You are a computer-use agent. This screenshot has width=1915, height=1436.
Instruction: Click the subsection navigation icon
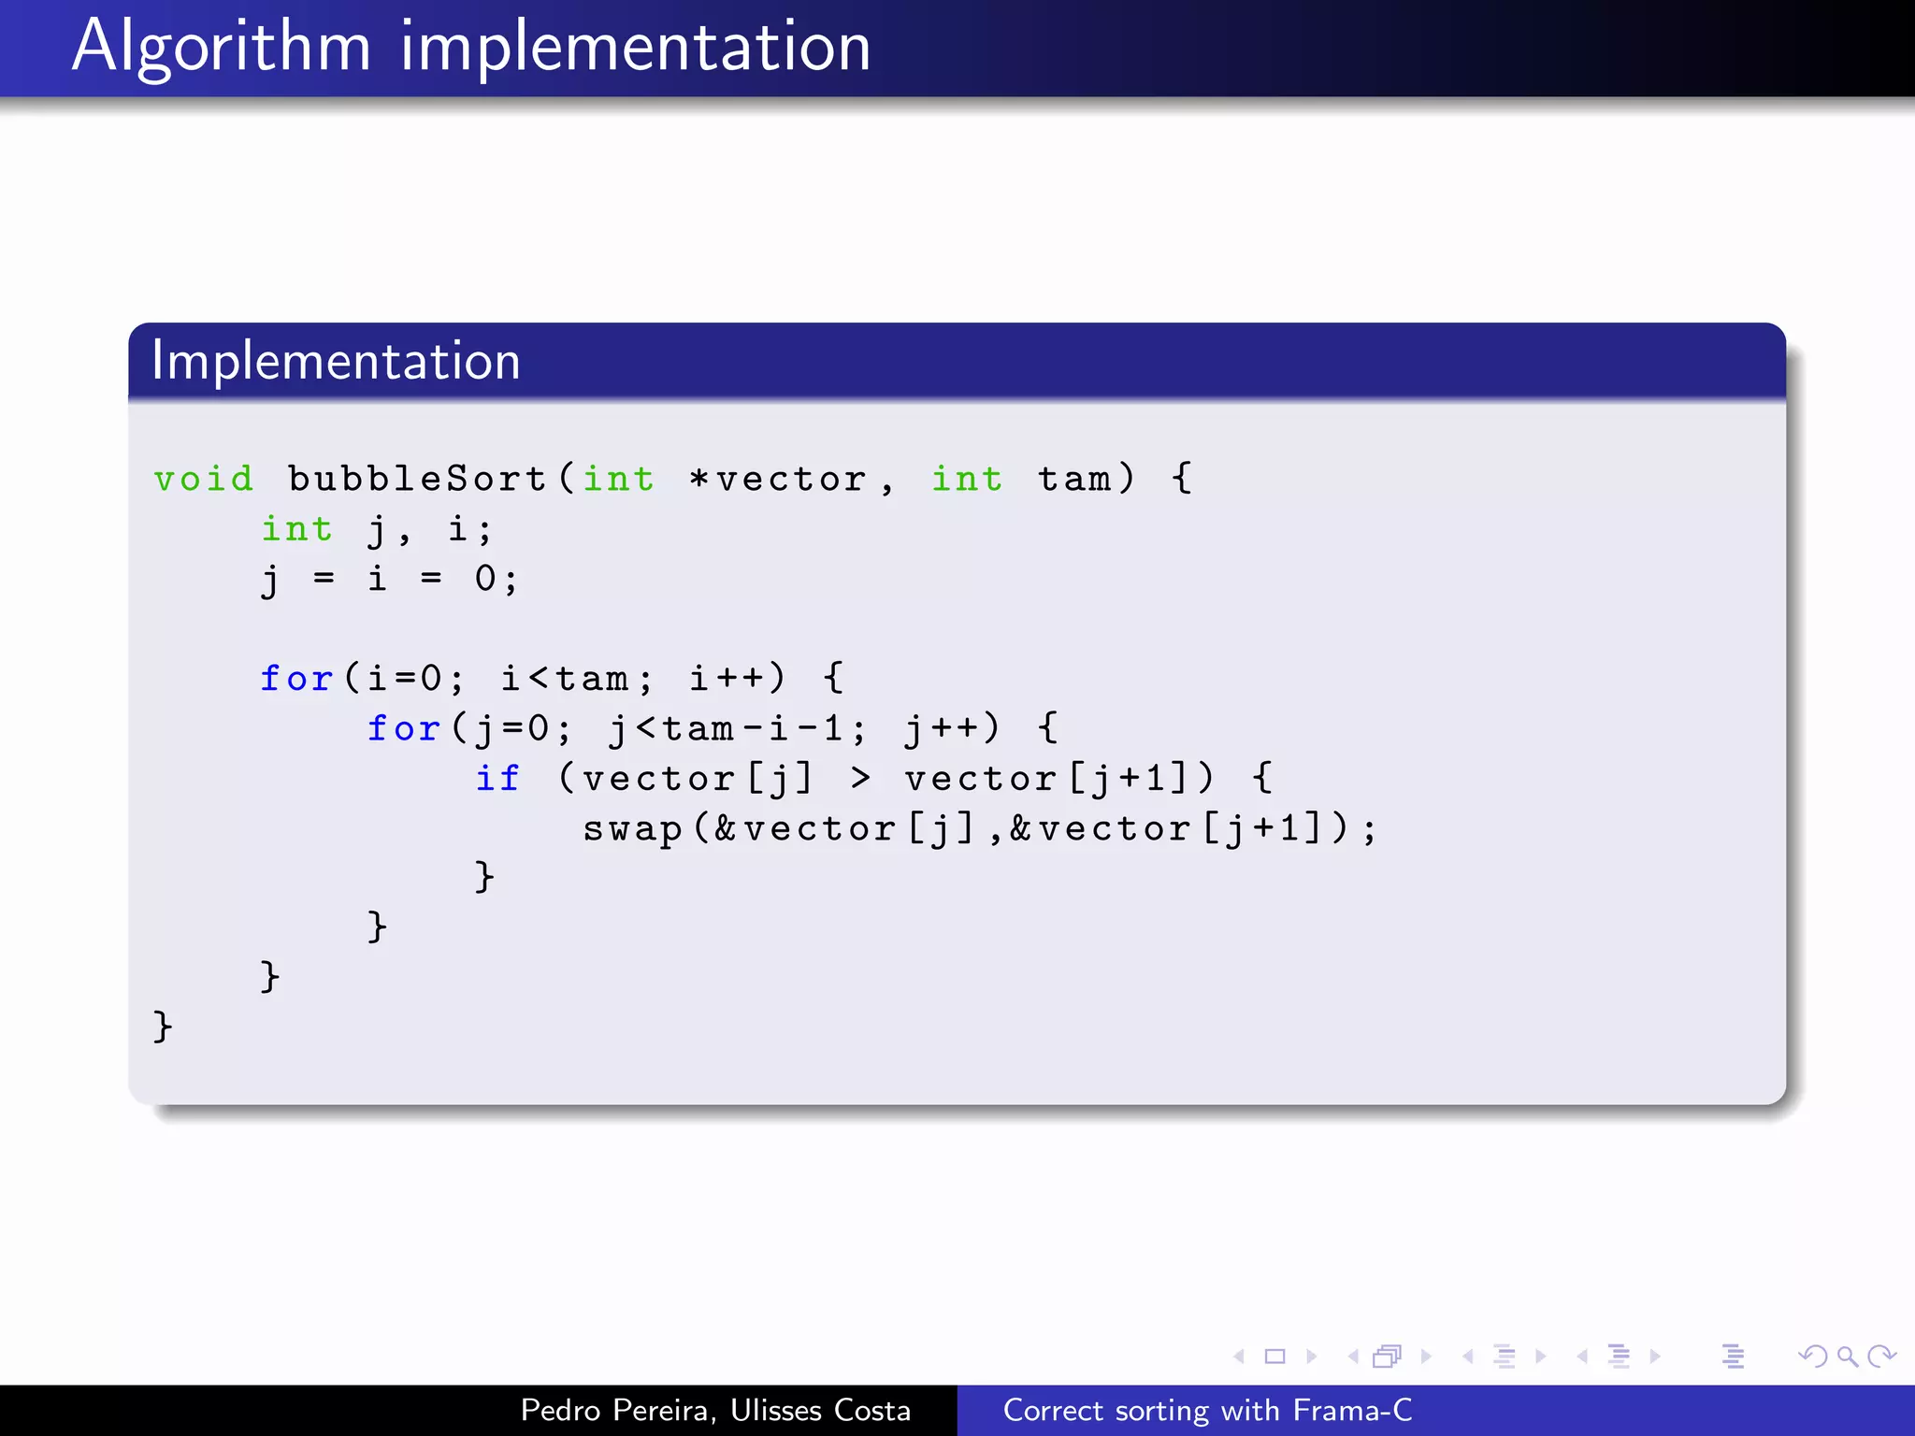point(1504,1356)
